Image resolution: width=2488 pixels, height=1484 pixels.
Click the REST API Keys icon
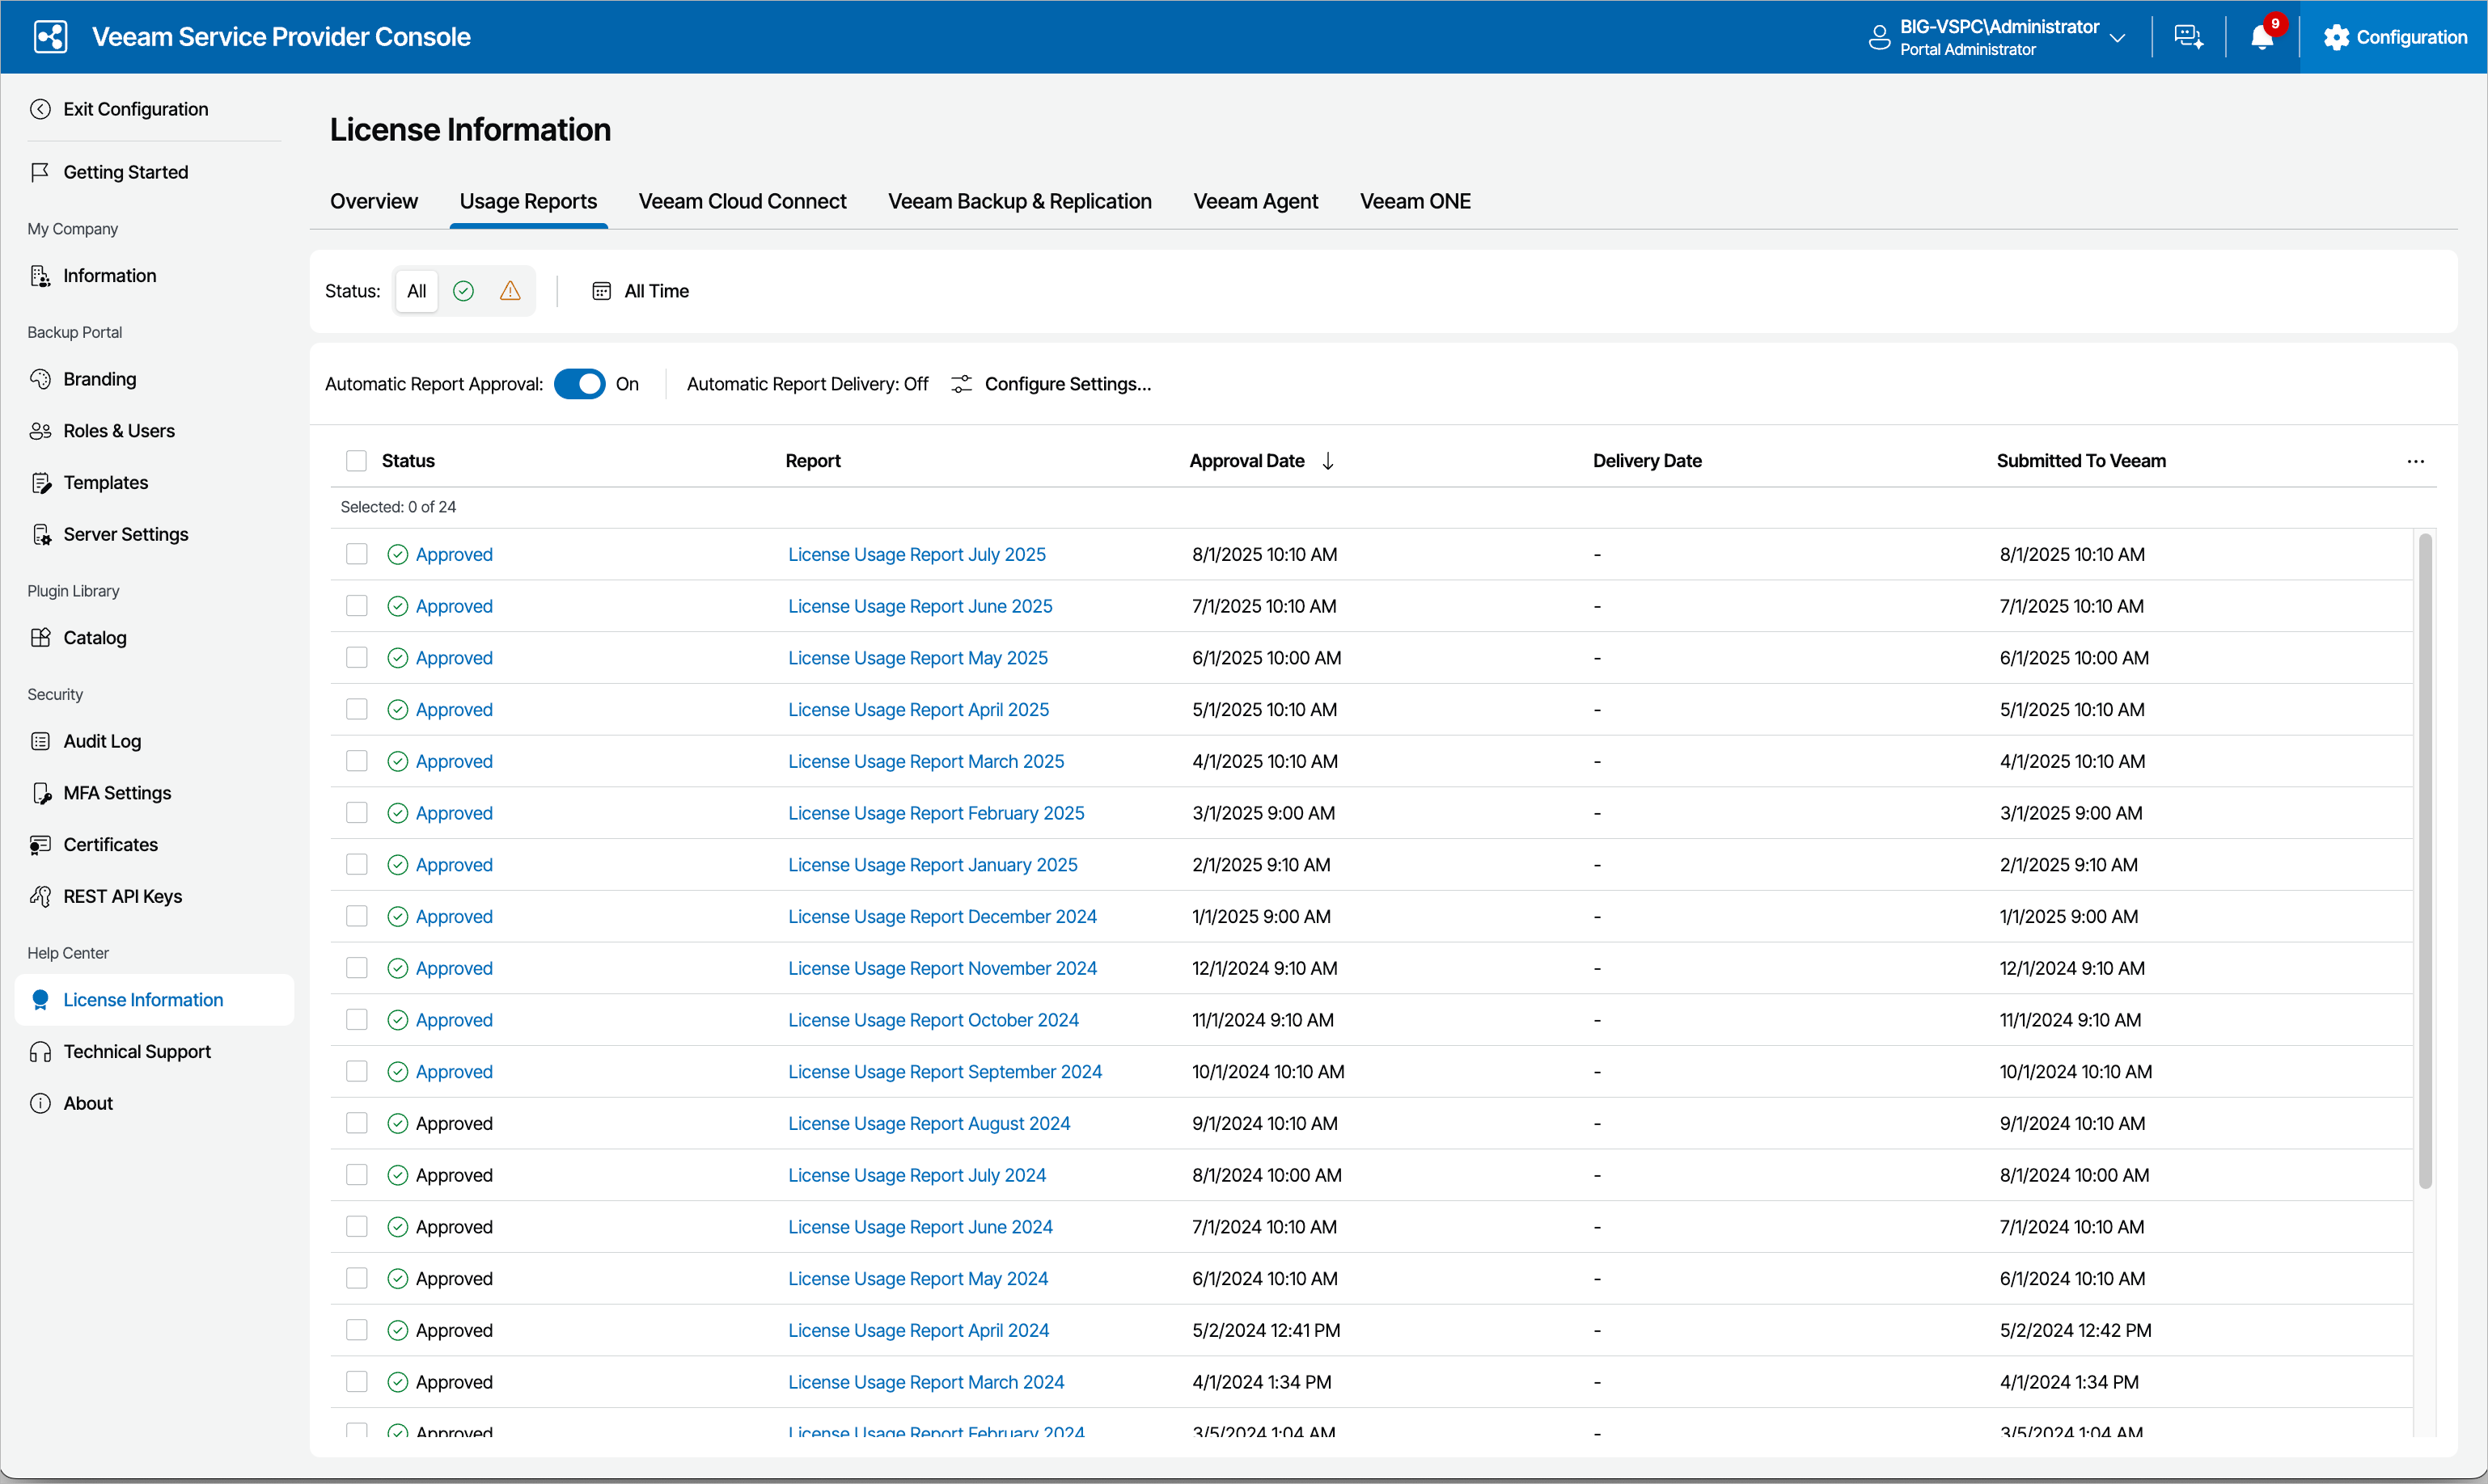click(40, 897)
